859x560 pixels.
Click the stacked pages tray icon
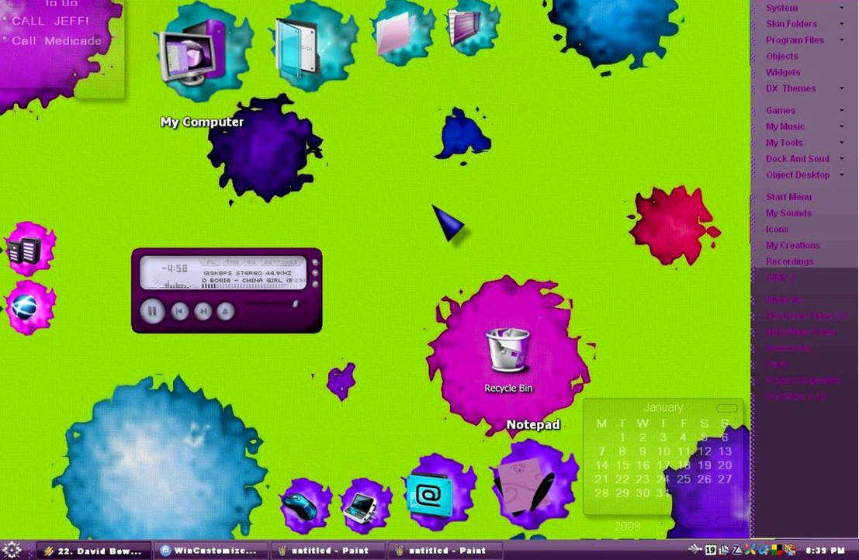(x=724, y=550)
